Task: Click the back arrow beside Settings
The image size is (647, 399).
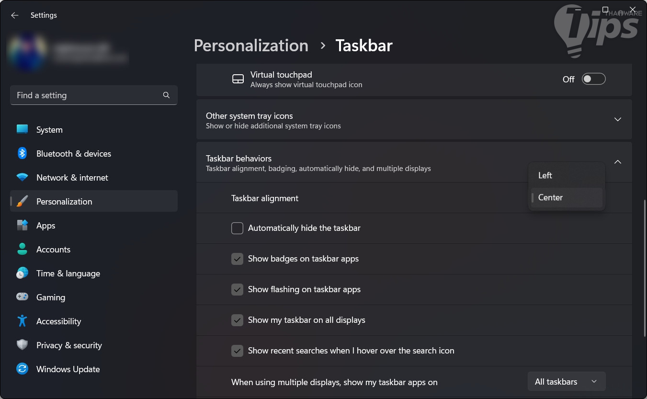Action: (15, 15)
